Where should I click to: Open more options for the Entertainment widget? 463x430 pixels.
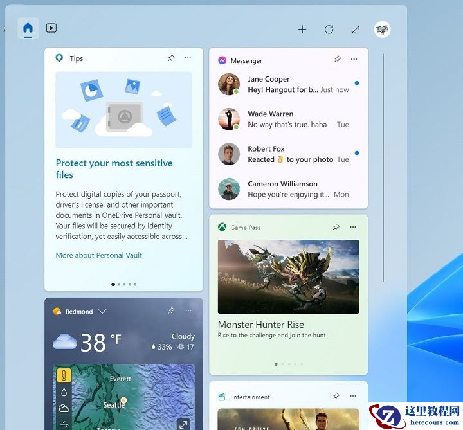pyautogui.click(x=353, y=396)
